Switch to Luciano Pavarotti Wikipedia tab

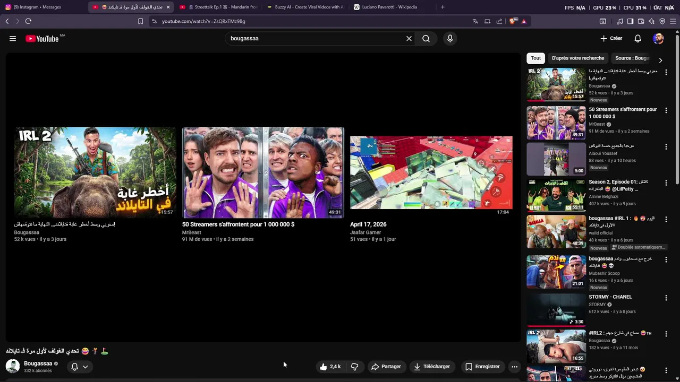[x=392, y=7]
